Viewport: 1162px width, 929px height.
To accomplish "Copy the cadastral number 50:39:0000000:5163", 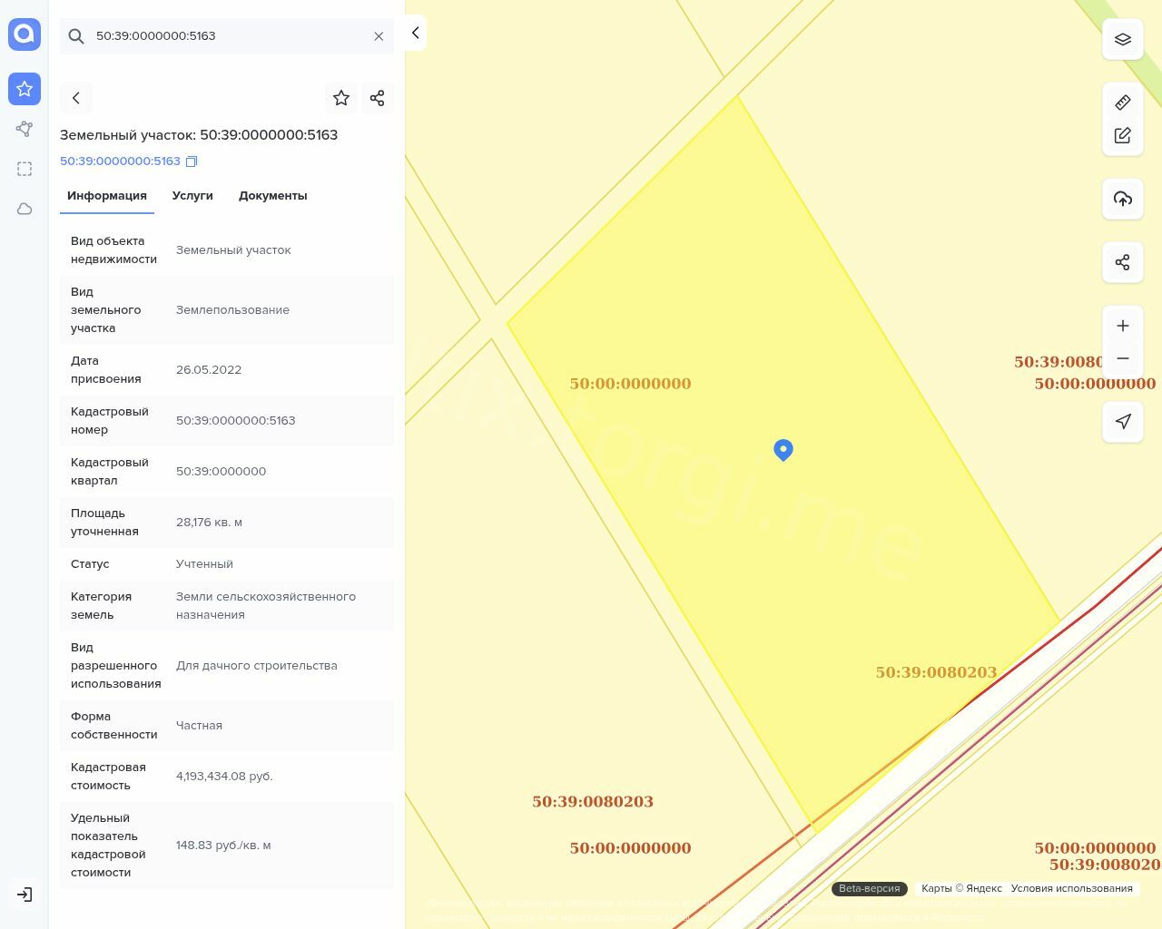I will pos(192,161).
